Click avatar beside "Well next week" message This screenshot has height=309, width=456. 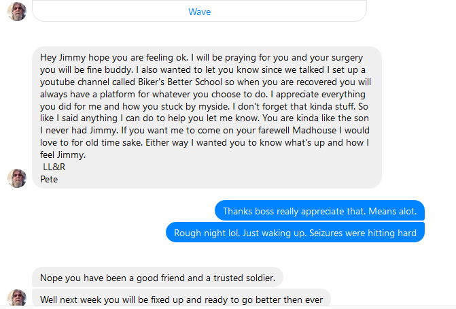(x=17, y=298)
